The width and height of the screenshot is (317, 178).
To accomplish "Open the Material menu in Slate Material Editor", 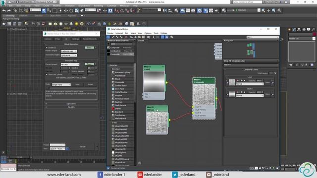I will pyautogui.click(x=119, y=33).
